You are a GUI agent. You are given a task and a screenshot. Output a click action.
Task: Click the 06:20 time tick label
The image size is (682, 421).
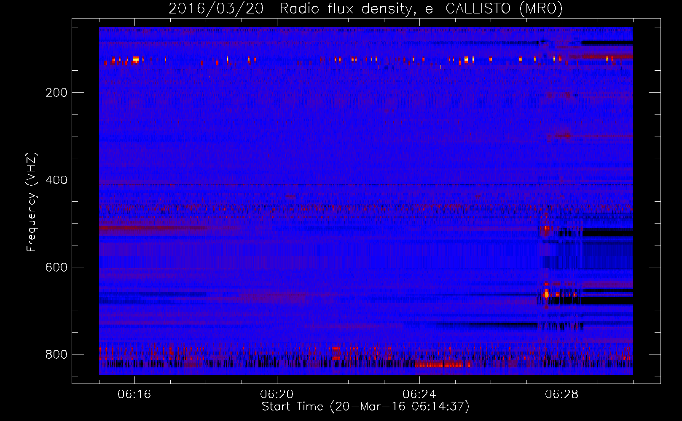tap(277, 394)
